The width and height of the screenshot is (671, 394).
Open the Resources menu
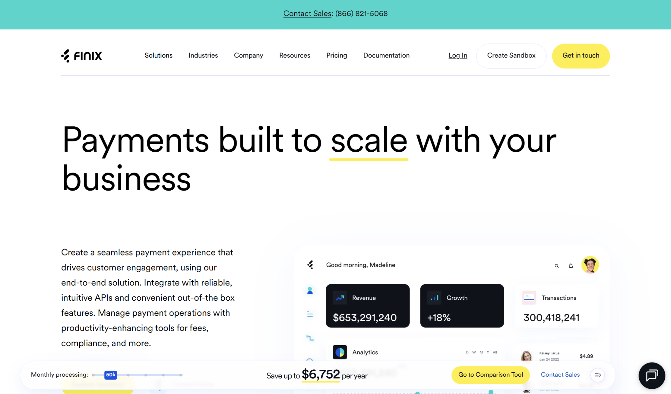tap(295, 55)
